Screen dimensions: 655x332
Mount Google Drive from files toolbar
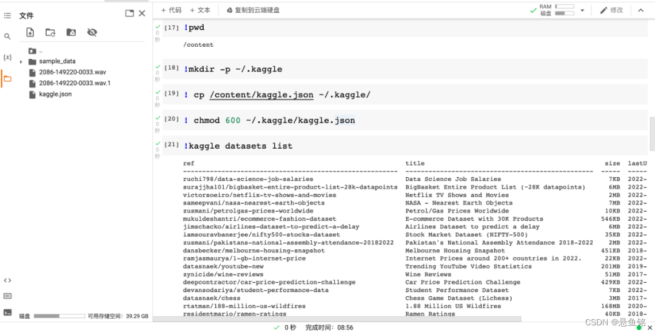[x=71, y=33]
